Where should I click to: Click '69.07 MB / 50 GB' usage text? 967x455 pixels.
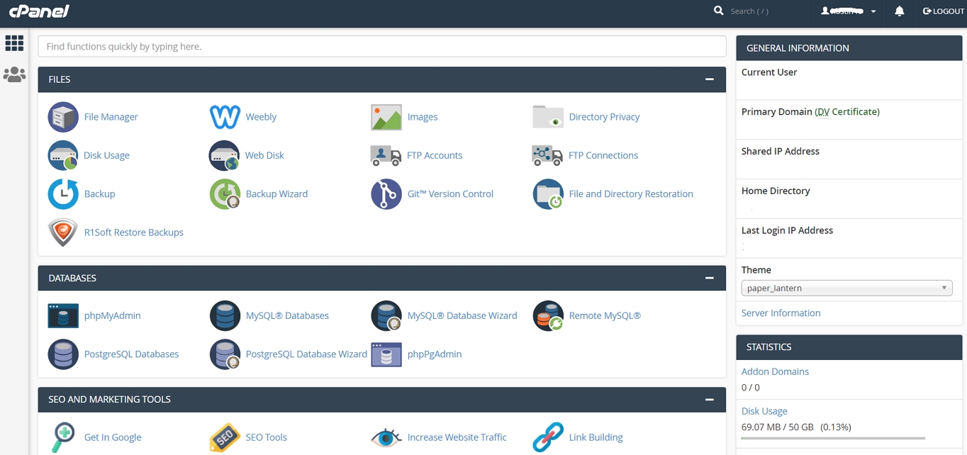pos(778,427)
